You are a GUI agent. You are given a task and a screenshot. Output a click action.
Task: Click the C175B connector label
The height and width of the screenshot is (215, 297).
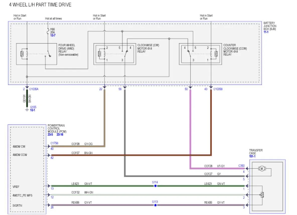point(54,143)
